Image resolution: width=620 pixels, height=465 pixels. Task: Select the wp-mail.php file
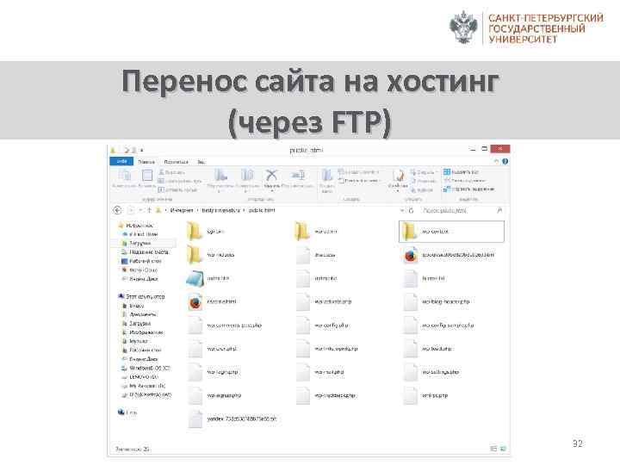click(320, 372)
